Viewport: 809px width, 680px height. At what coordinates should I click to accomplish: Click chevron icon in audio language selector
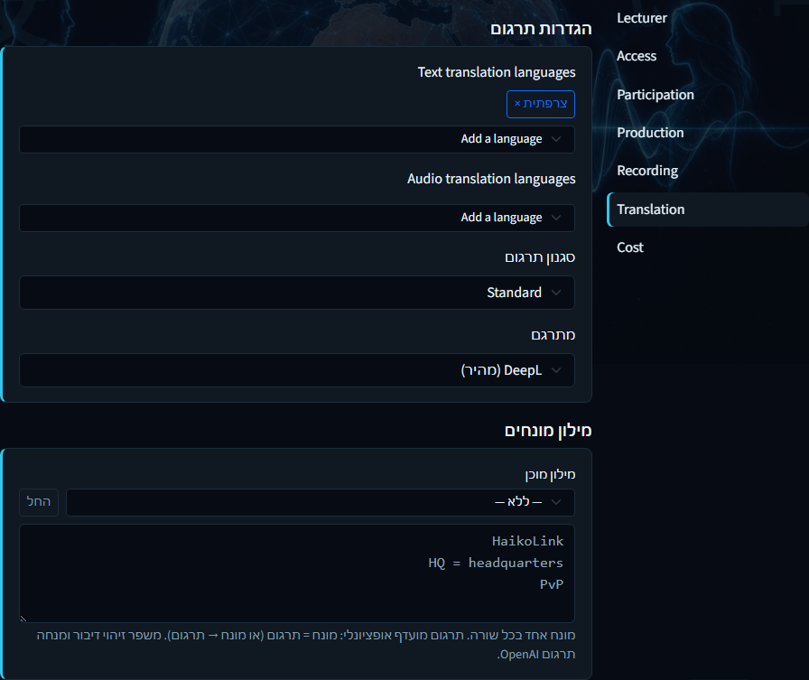click(556, 218)
